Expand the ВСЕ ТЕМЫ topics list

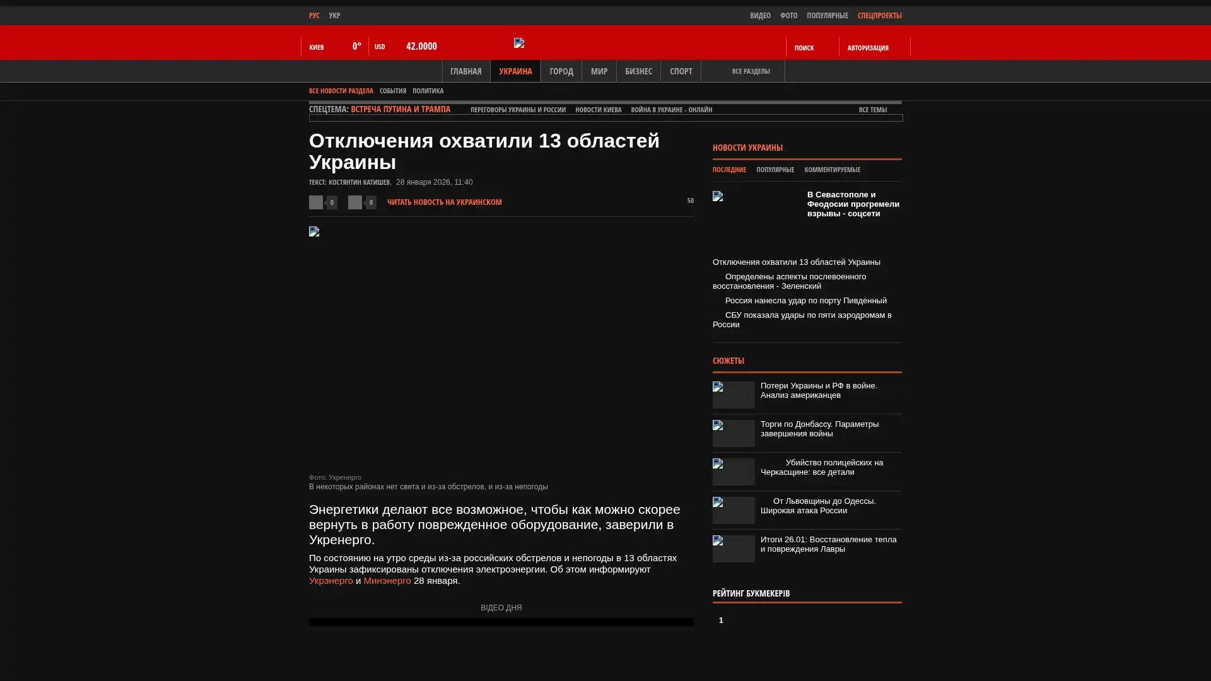pos(872,110)
